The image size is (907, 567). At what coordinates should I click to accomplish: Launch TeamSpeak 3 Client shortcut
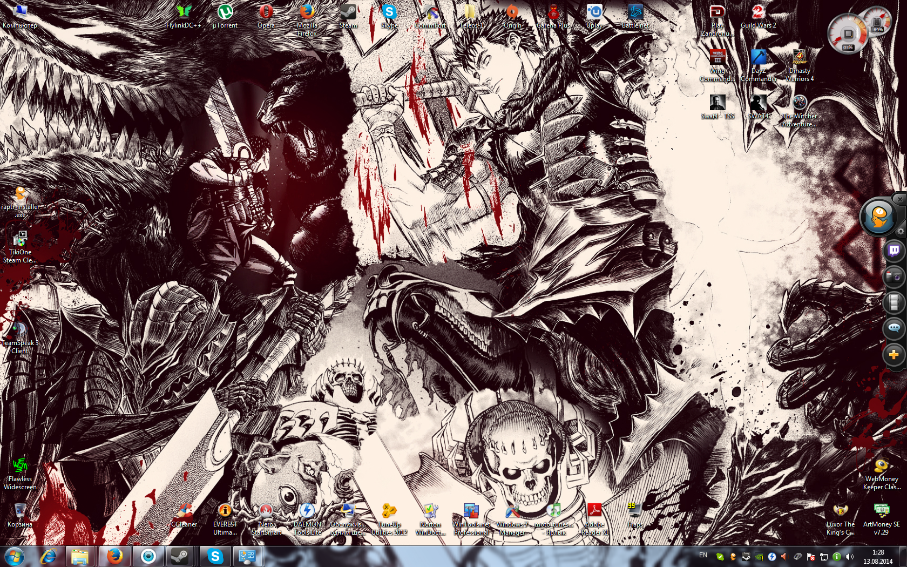click(20, 337)
